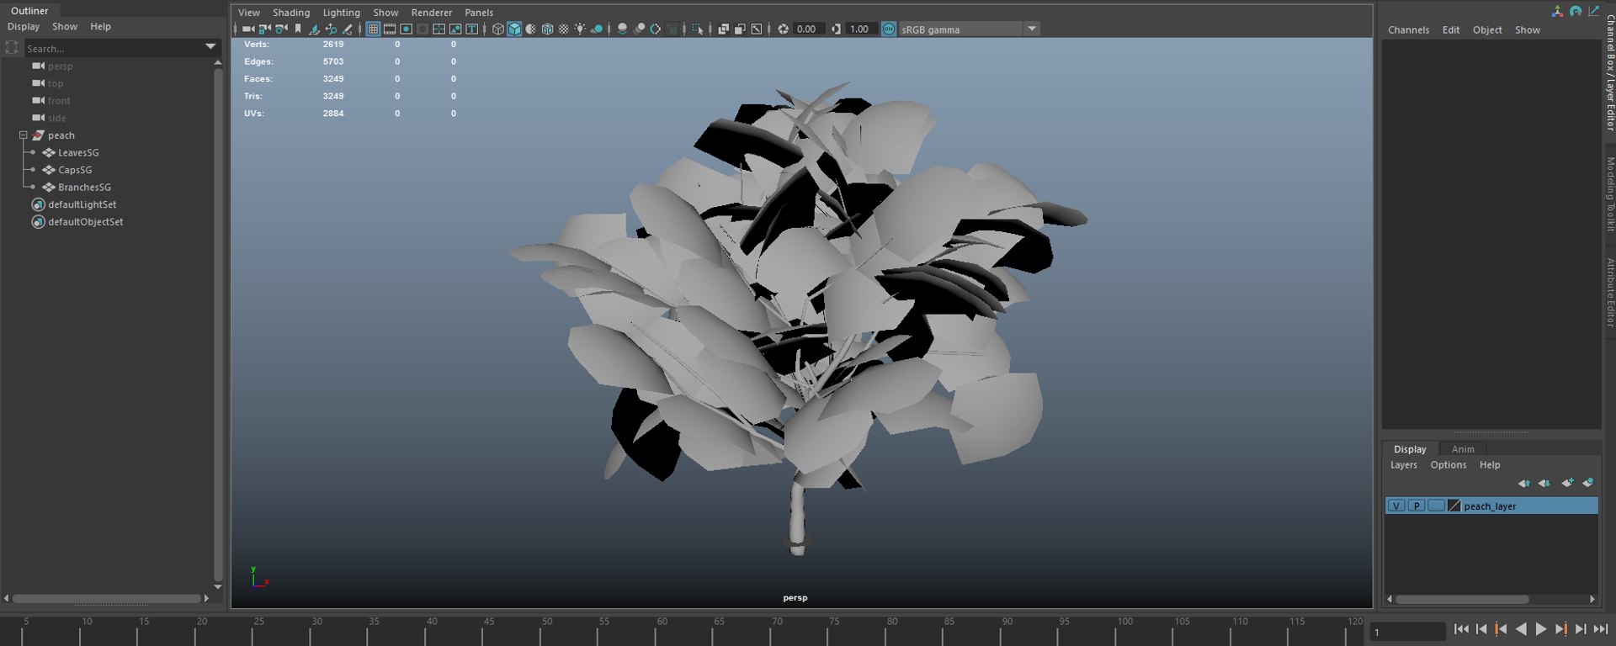Toggle 2D Pan/Zoom icon
The width and height of the screenshot is (1616, 646).
coord(331,29)
